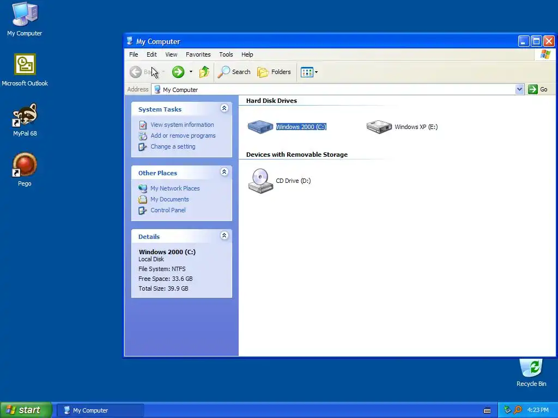This screenshot has height=418, width=558.
Task: Open the Edit menu
Action: pyautogui.click(x=151, y=54)
